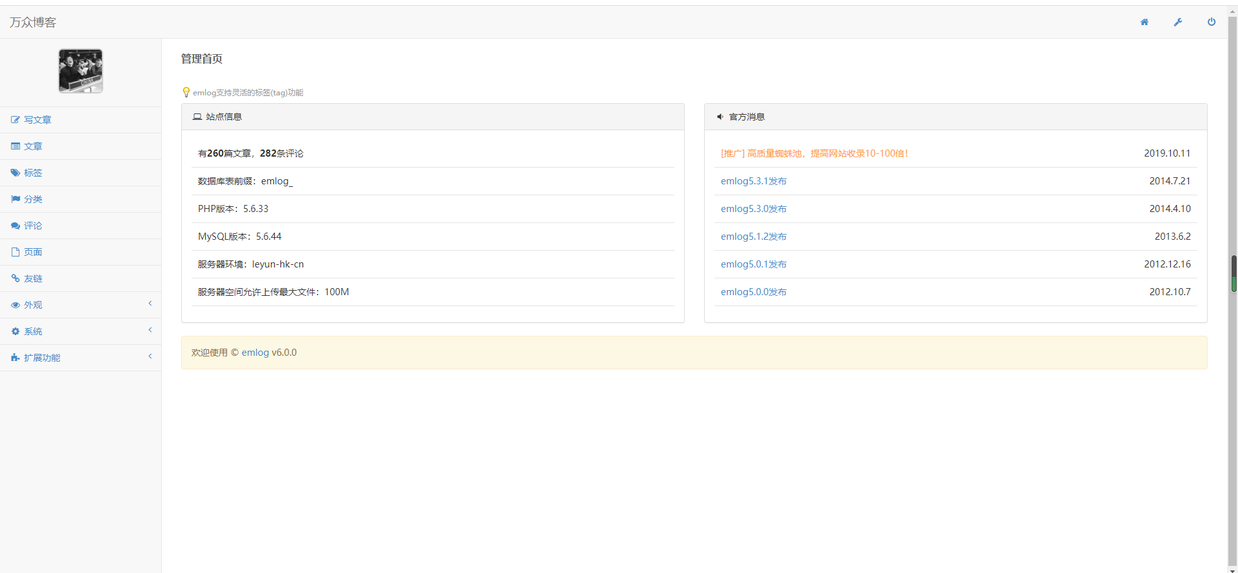The width and height of the screenshot is (1238, 573).
Task: Click the user avatar thumbnail
Action: point(81,71)
